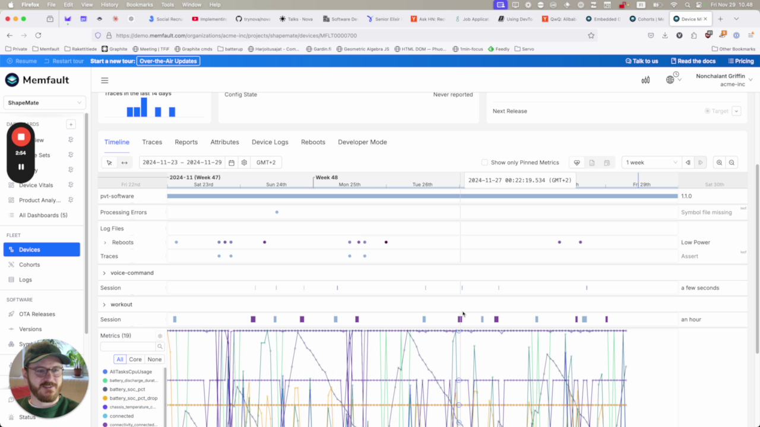Expand the workout section

point(104,304)
